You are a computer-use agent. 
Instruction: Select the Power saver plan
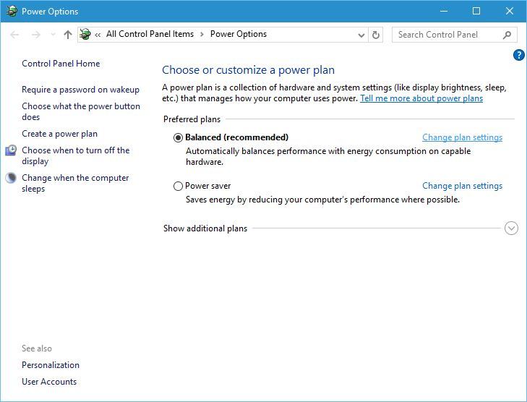[x=179, y=186]
